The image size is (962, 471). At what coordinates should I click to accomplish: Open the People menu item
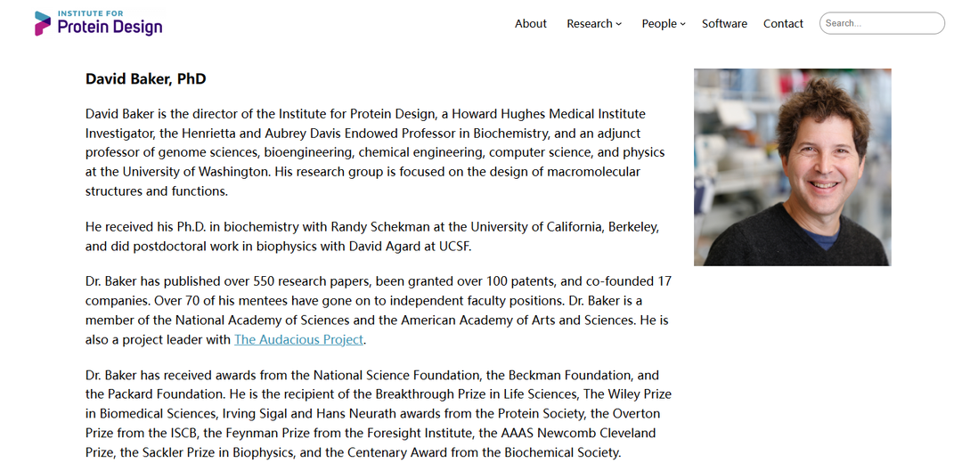click(x=659, y=24)
